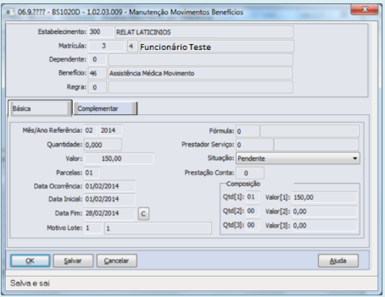The height and width of the screenshot is (297, 385).
Task: Focus the Valor[1] composition field
Action: click(324, 197)
